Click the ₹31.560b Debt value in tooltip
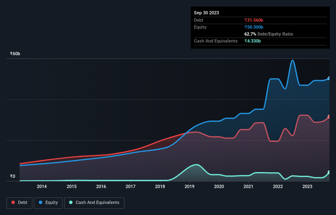This screenshot has width=336, height=215. tap(254, 20)
